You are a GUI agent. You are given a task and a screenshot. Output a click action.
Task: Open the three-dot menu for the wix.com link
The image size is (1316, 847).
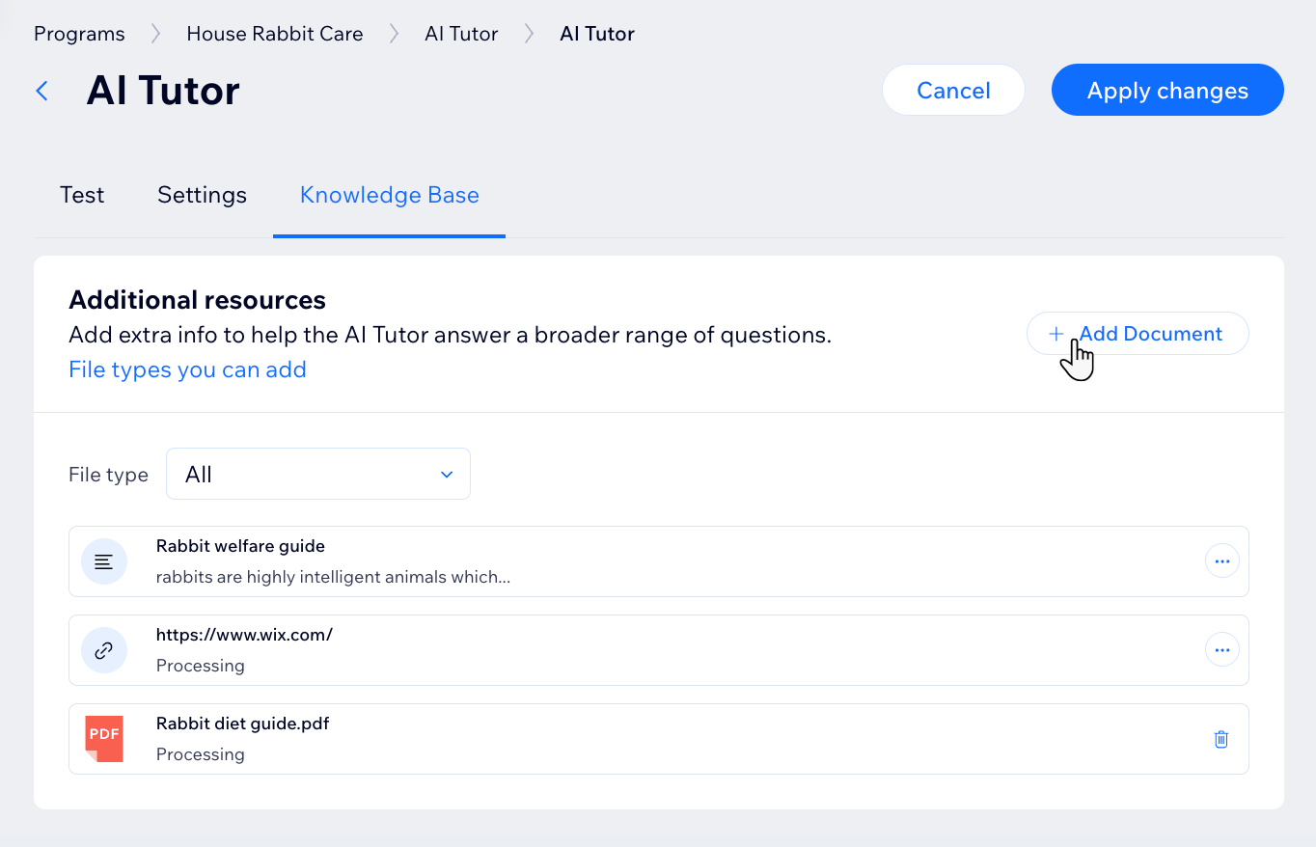1221,649
